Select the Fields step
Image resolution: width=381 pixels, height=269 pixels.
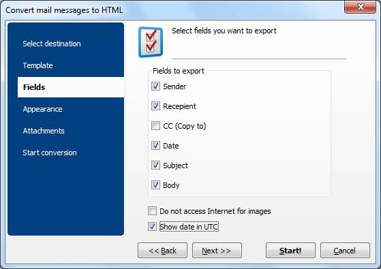click(x=71, y=87)
